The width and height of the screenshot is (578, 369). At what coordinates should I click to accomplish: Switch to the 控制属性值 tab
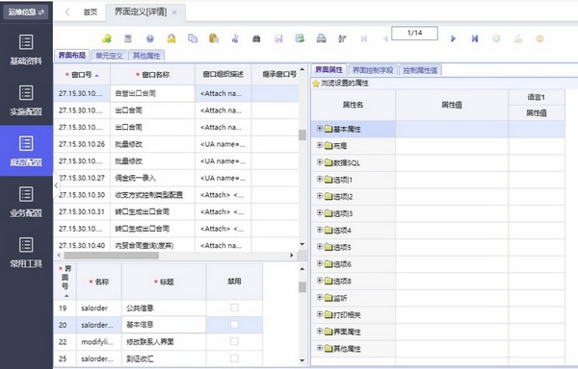tap(420, 70)
